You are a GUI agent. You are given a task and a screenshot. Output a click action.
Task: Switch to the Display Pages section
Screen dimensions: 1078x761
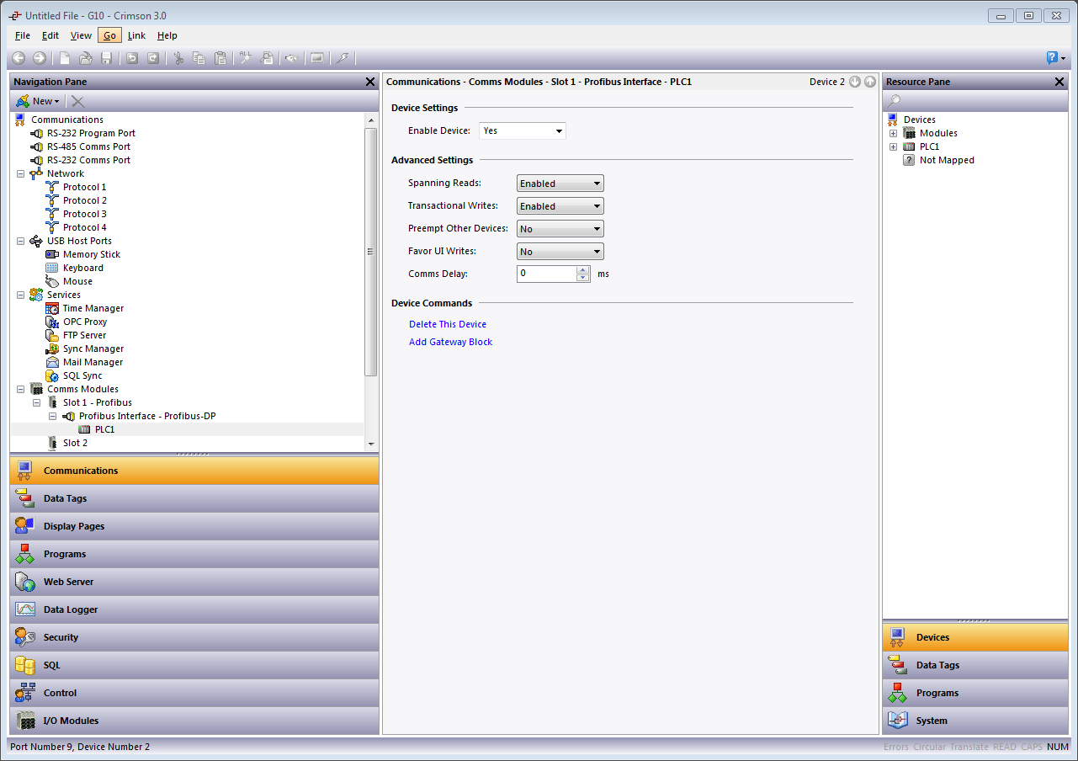click(194, 526)
